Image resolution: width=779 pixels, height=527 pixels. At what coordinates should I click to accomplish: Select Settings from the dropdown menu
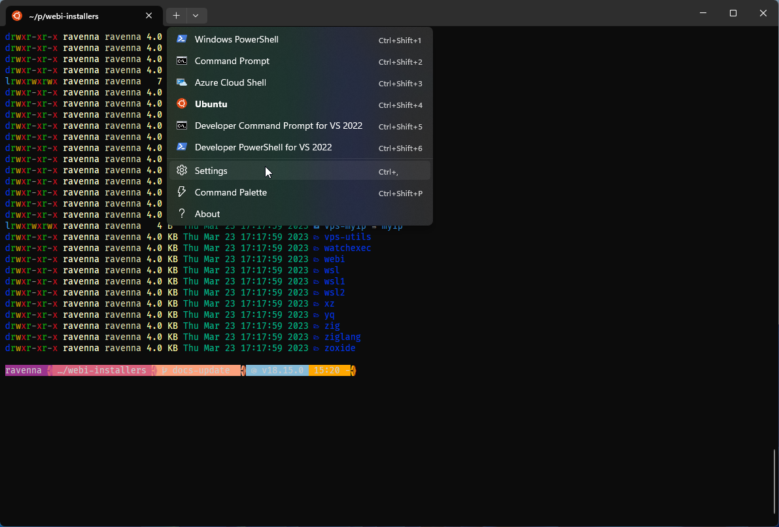point(211,170)
